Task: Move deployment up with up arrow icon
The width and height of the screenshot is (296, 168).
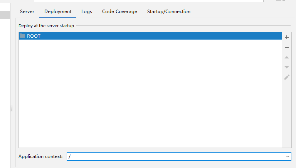Action: (287, 57)
